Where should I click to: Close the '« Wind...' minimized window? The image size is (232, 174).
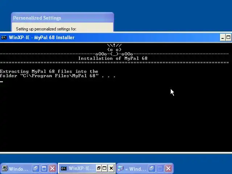pos(168,168)
